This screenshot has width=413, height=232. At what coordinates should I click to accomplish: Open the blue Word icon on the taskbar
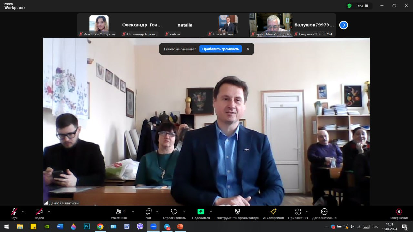click(60, 227)
